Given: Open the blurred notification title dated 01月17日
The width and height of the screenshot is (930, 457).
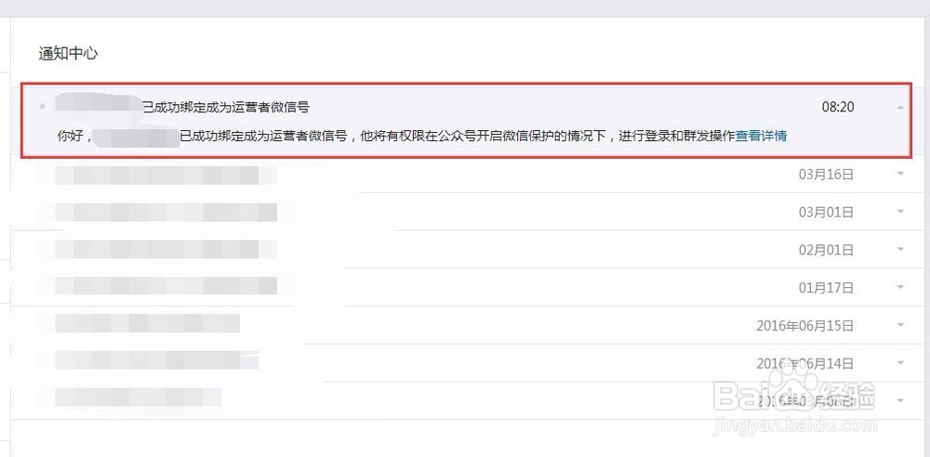Looking at the screenshot, I should [x=166, y=286].
